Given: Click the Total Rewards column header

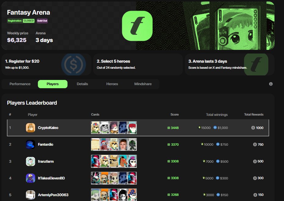Looking at the screenshot, I should tap(254, 114).
